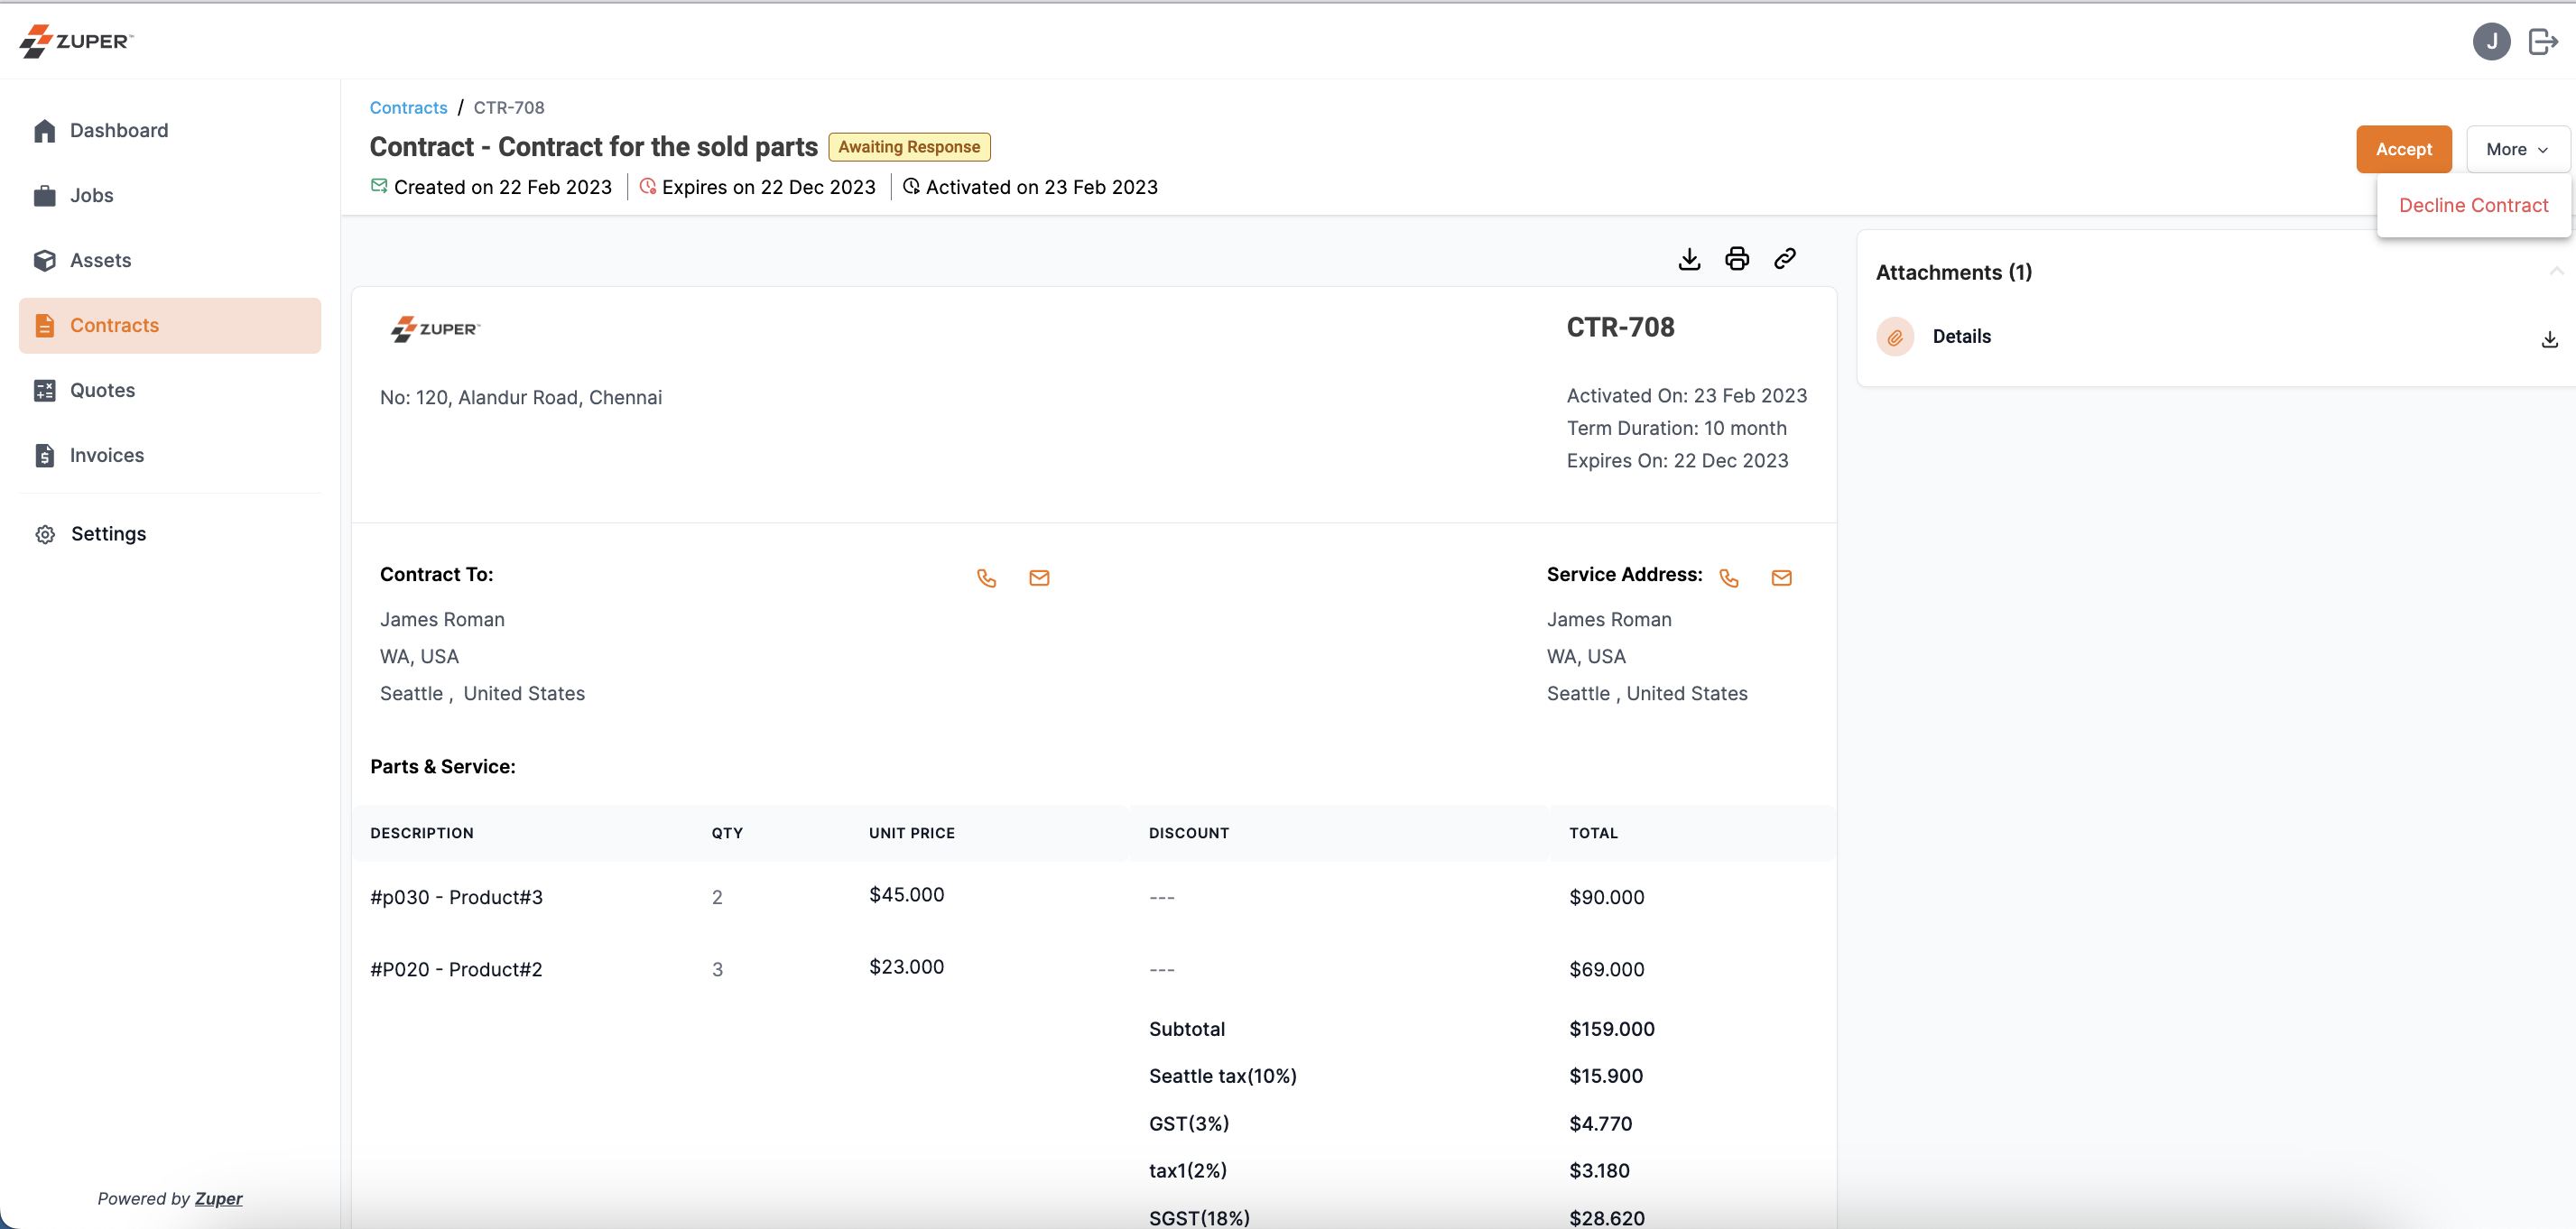Log out using the top-right icon
The height and width of the screenshot is (1229, 2576).
point(2543,41)
